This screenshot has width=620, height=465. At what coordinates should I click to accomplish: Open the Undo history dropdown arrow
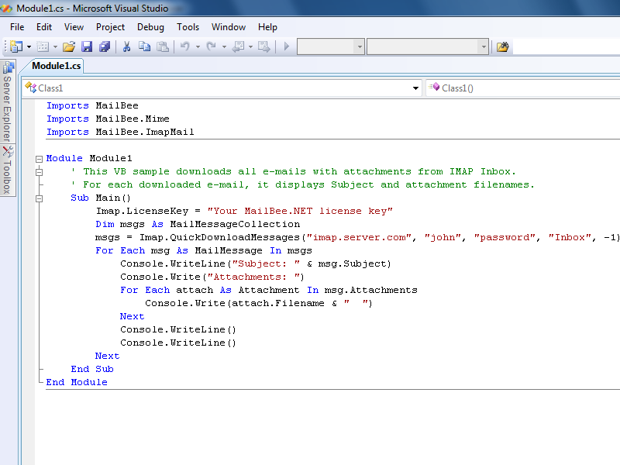click(198, 46)
